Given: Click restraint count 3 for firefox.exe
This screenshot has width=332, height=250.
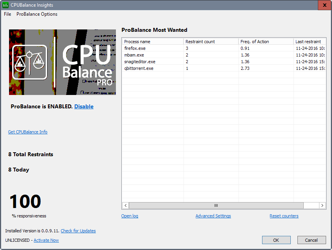Looking at the screenshot, I should click(187, 48).
